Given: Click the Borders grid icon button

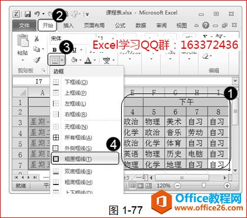Looking at the screenshot, I should (x=55, y=61).
